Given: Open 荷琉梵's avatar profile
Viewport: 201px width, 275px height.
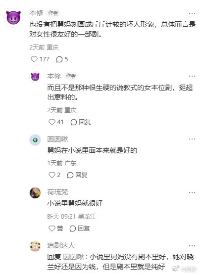Looking at the screenshot, I should (x=35, y=193).
